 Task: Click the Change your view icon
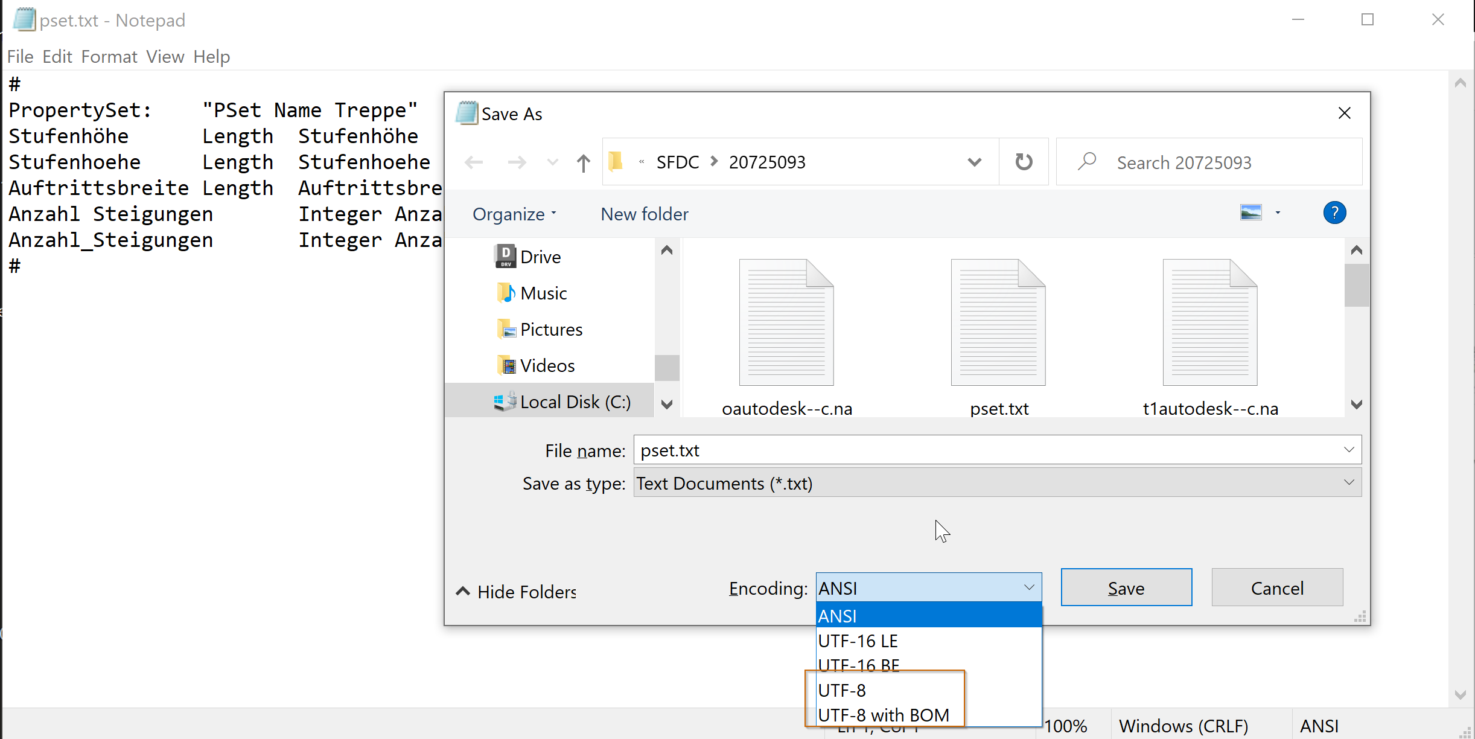tap(1251, 213)
